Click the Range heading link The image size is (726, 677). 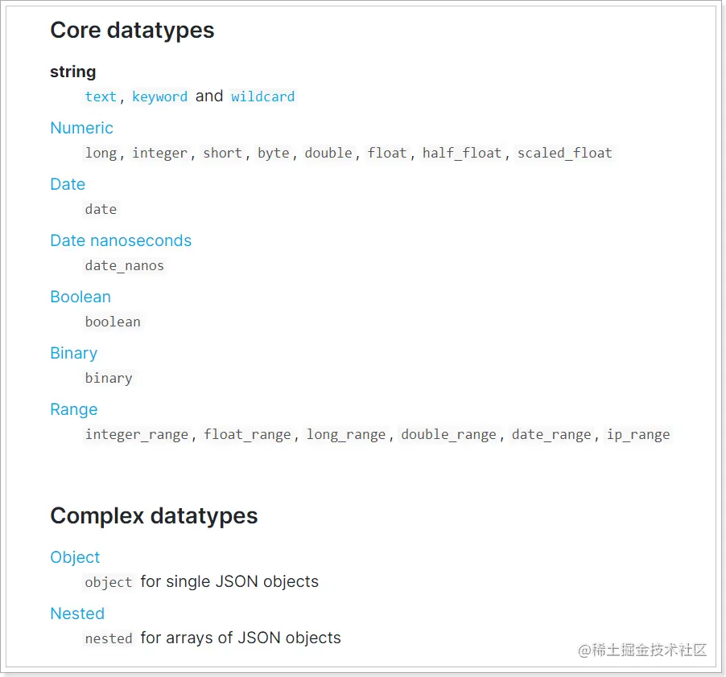73,409
